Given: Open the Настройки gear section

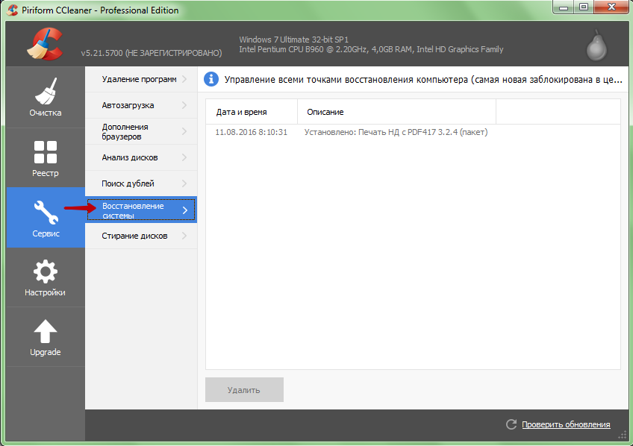Looking at the screenshot, I should (x=46, y=277).
